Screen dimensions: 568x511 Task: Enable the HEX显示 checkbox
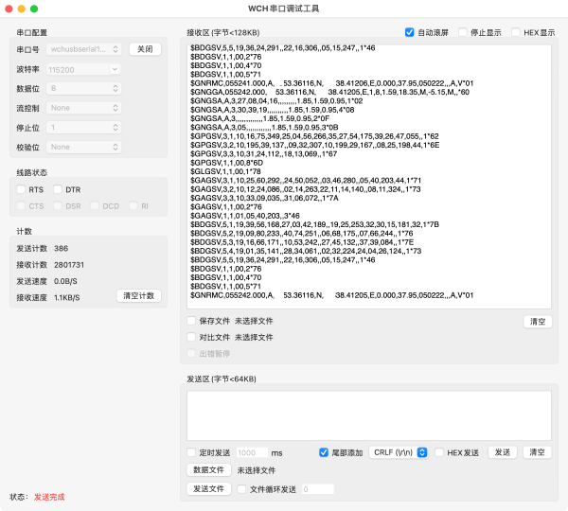pos(516,32)
